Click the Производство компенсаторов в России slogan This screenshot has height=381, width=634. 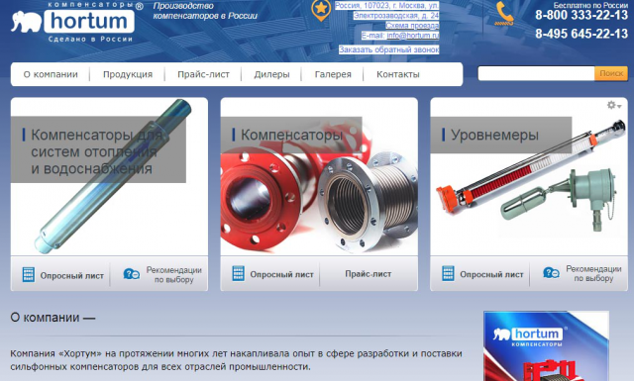pos(205,11)
